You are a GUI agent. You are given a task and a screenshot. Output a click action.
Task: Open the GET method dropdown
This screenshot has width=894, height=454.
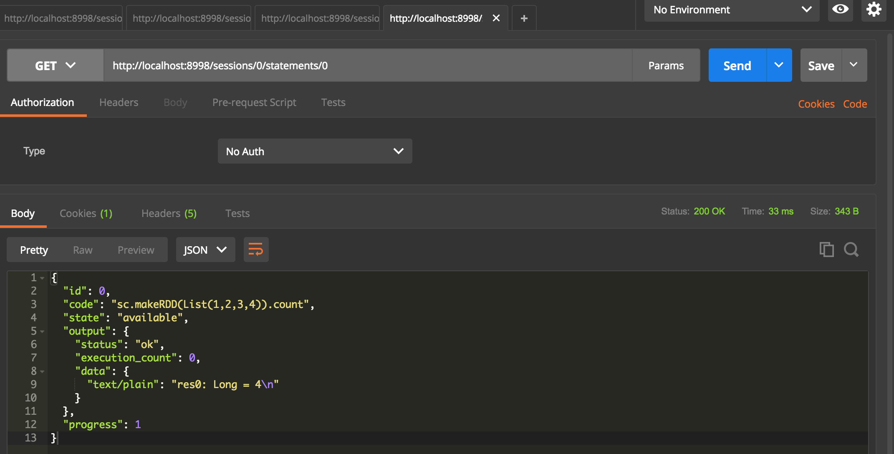click(x=56, y=66)
